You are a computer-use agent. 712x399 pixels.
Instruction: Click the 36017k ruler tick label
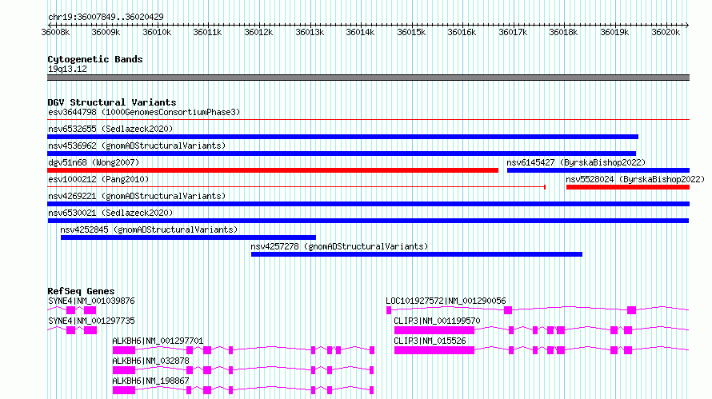click(x=513, y=32)
